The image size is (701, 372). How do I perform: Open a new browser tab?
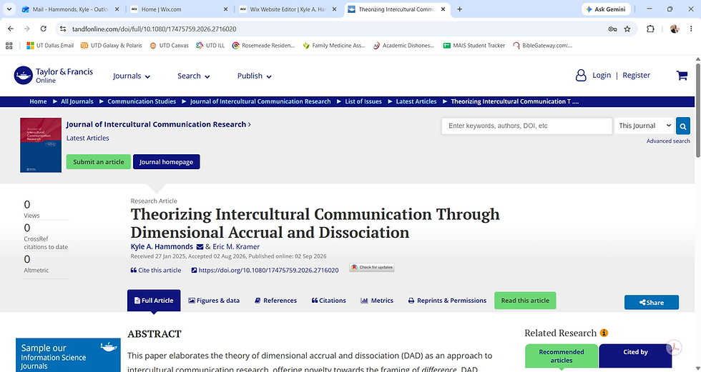click(459, 9)
